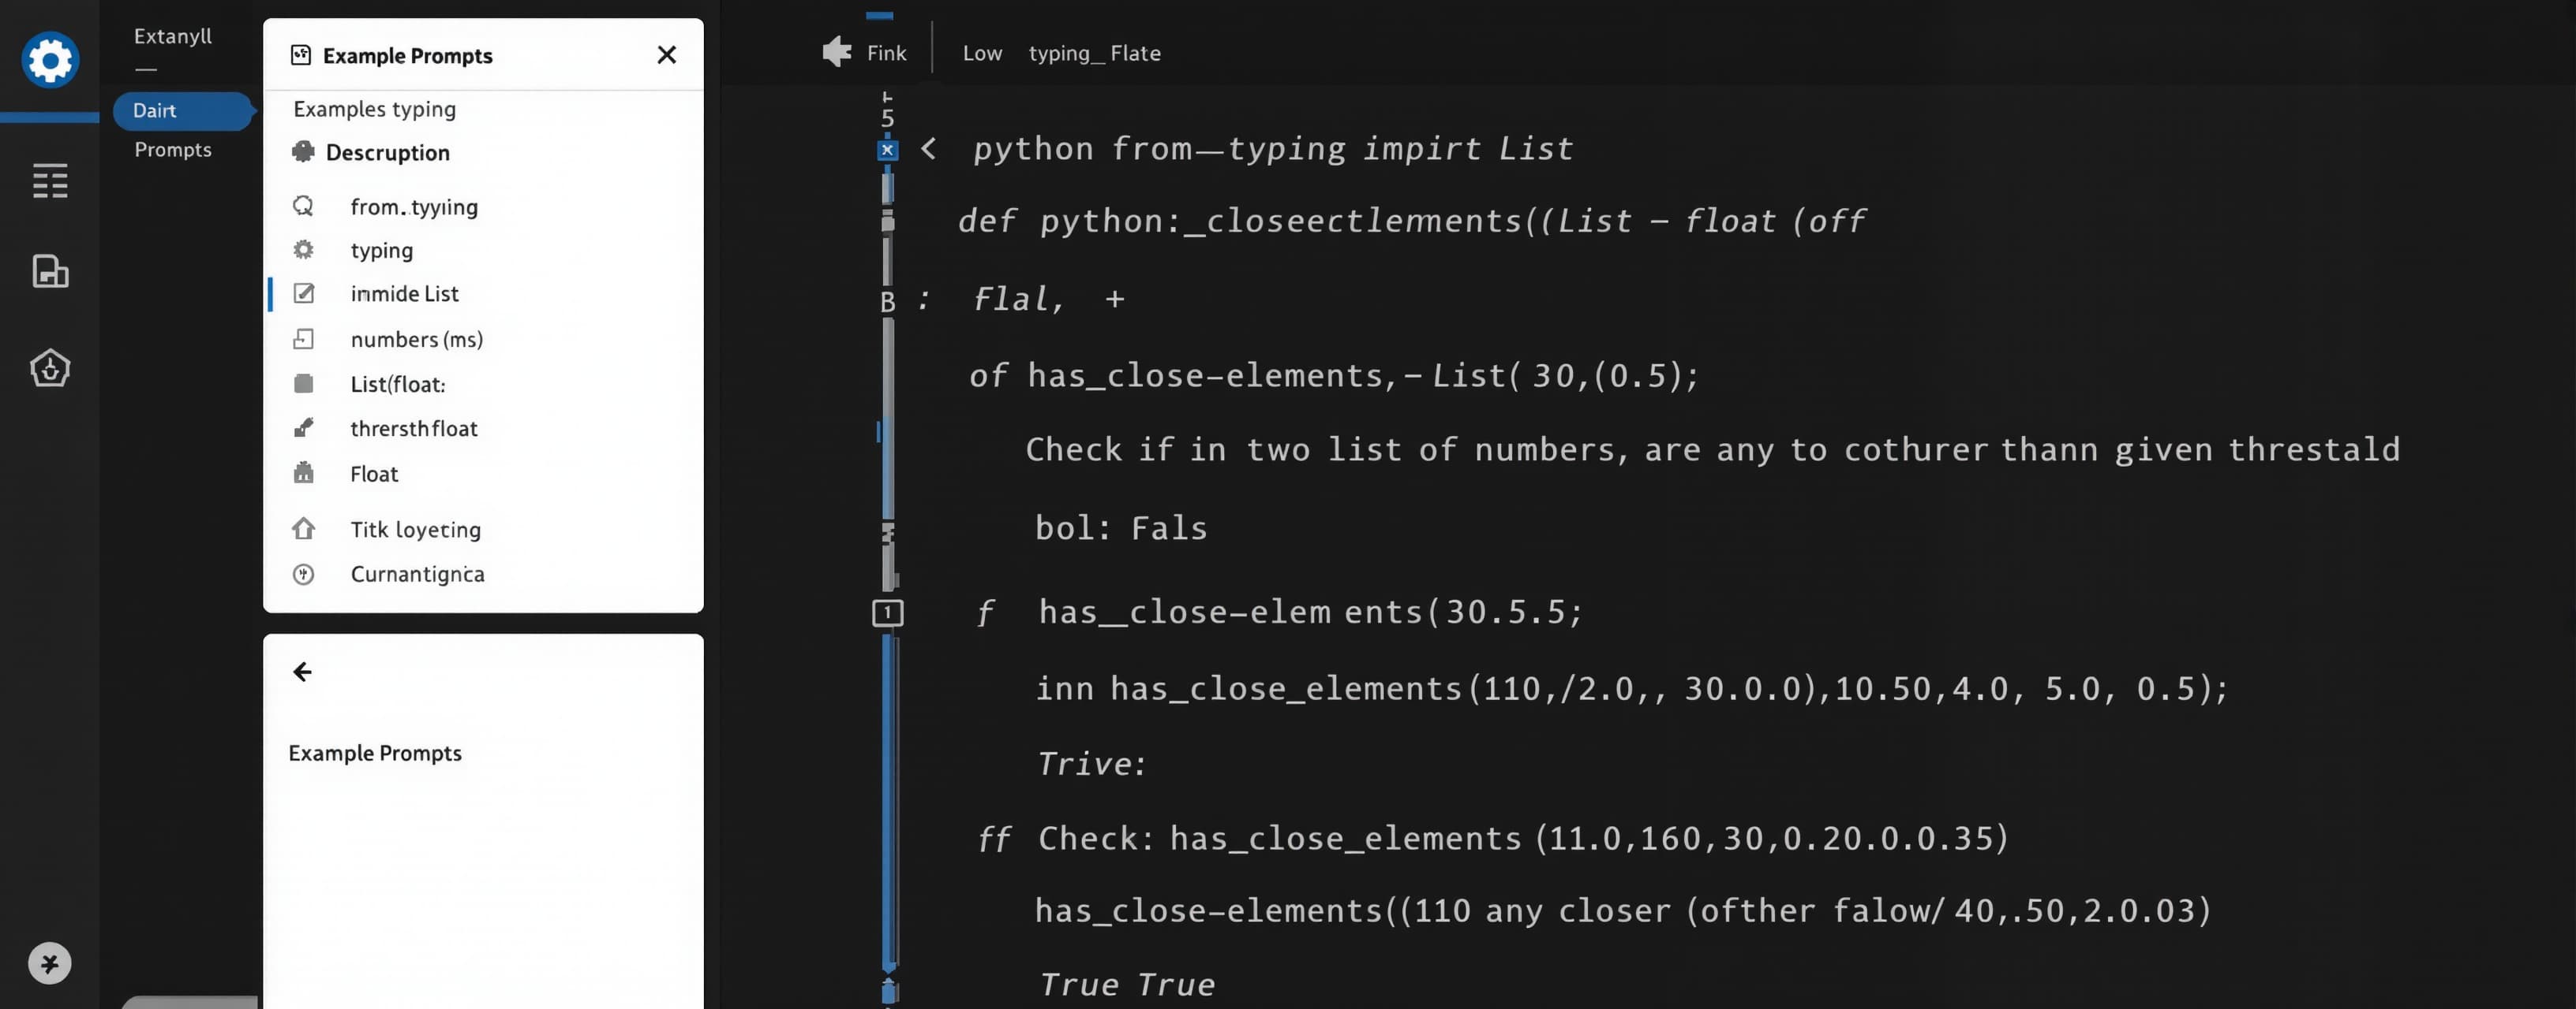Image resolution: width=2576 pixels, height=1009 pixels.
Task: Select the Curnantignca entry
Action: coord(417,575)
